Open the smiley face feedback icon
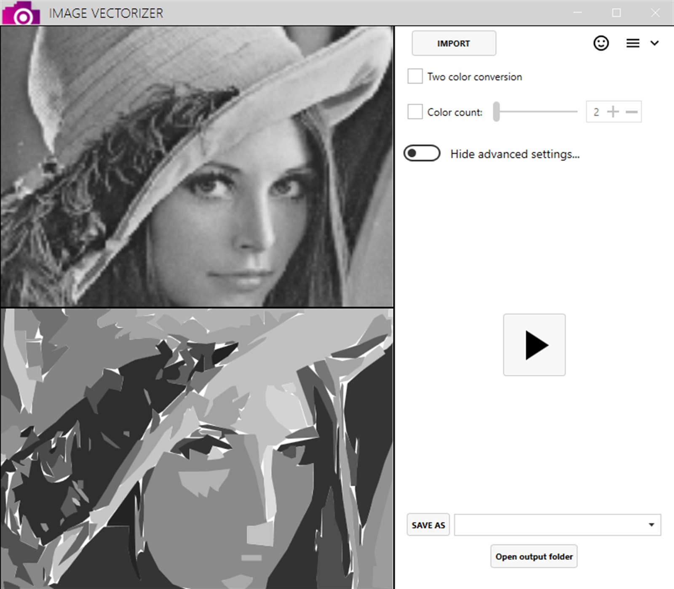The image size is (674, 589). pos(601,43)
